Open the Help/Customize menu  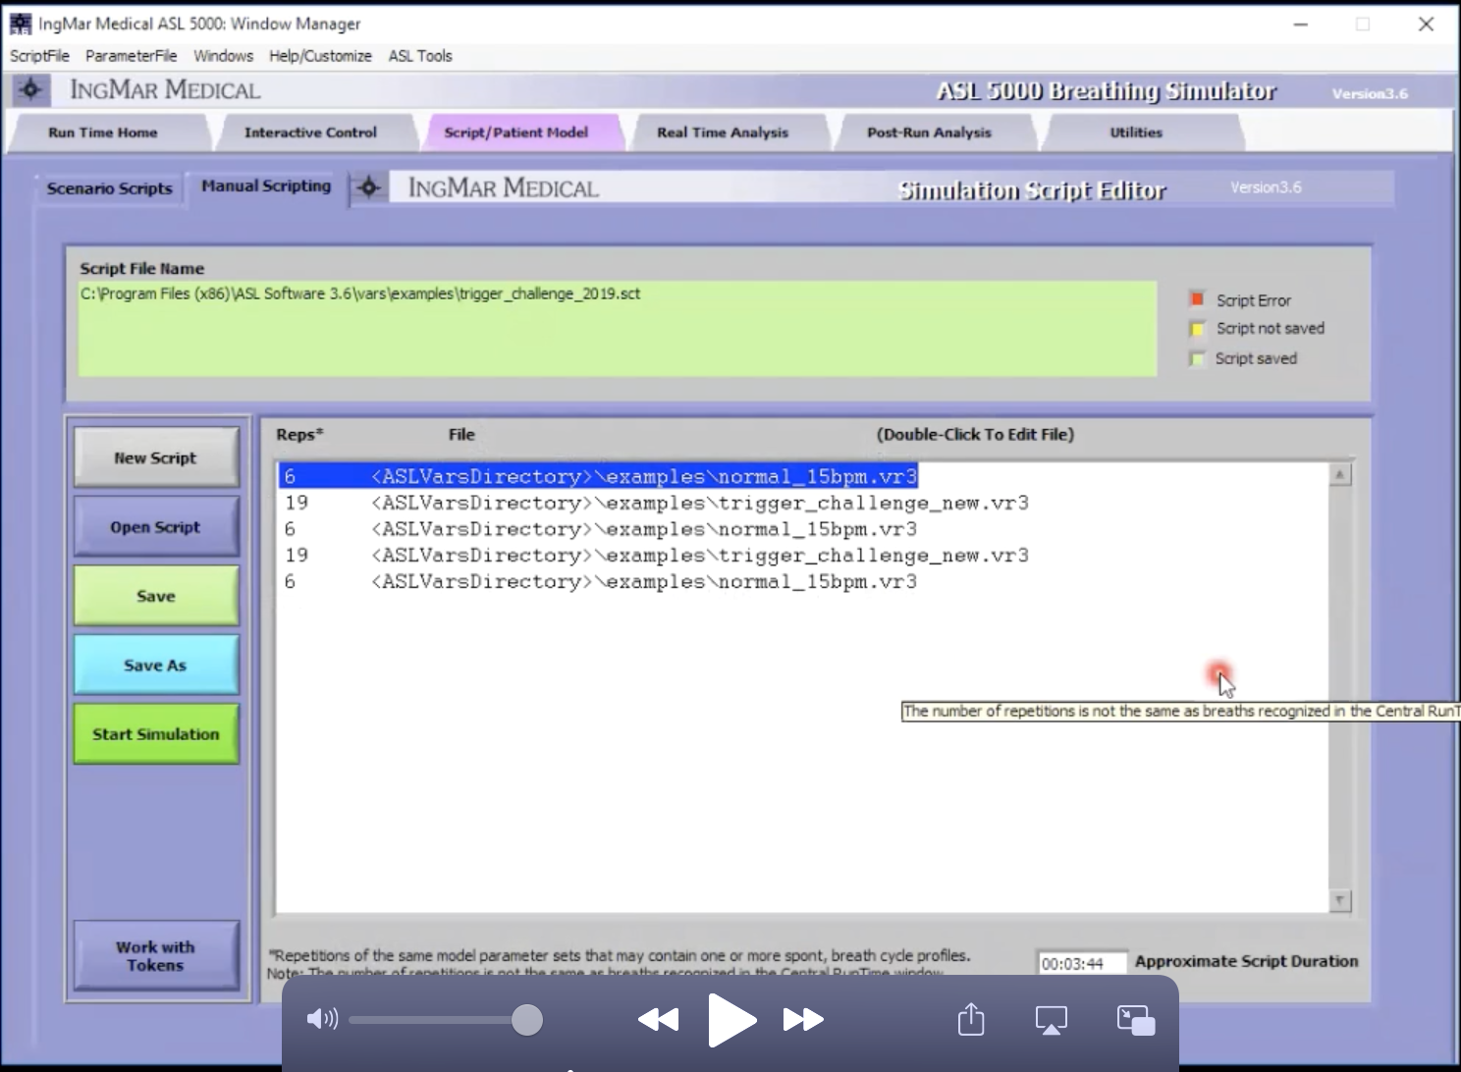[x=320, y=56]
